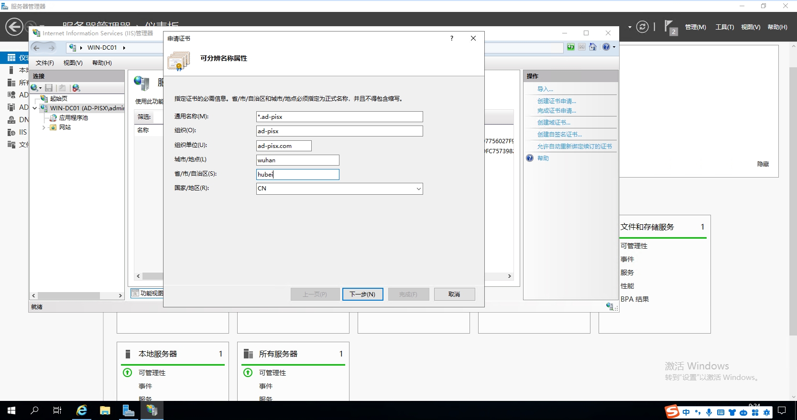Viewport: 797px width, 420px height.
Task: Click the Server Manager back arrow
Action: pos(14,27)
